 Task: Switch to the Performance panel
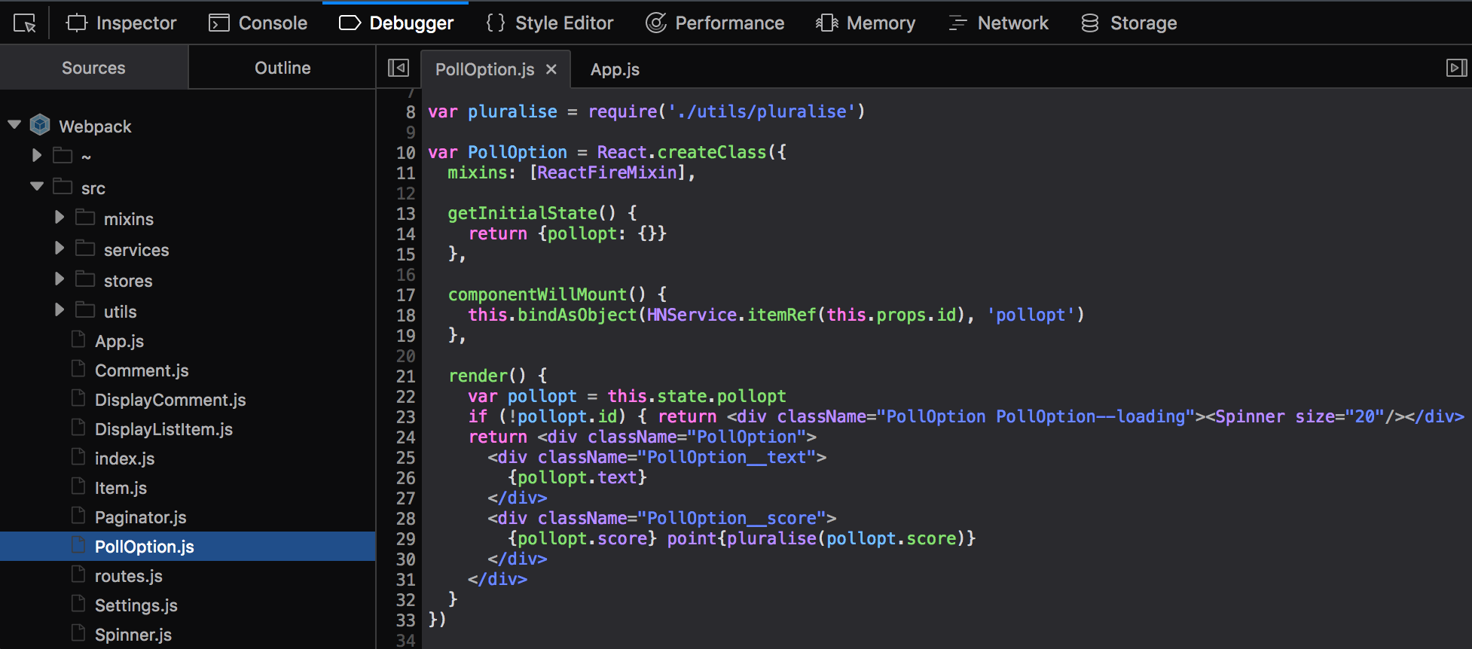click(715, 23)
